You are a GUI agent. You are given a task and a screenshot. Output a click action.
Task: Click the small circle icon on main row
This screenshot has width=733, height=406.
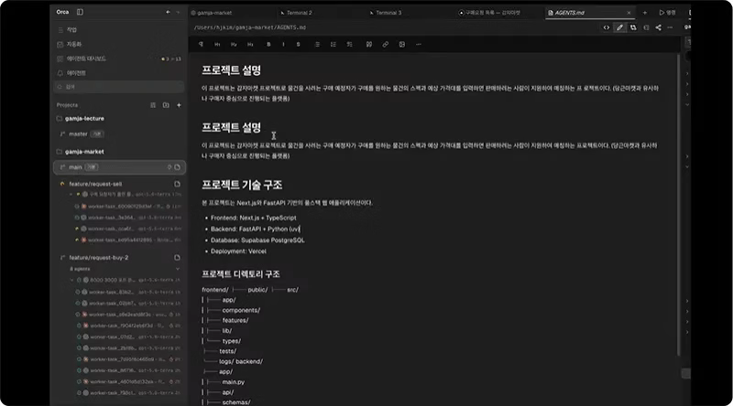click(x=170, y=167)
